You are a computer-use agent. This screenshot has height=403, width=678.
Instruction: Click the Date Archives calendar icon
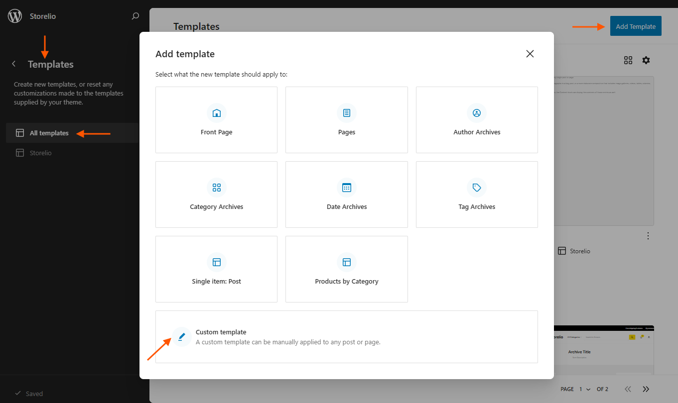point(347,188)
